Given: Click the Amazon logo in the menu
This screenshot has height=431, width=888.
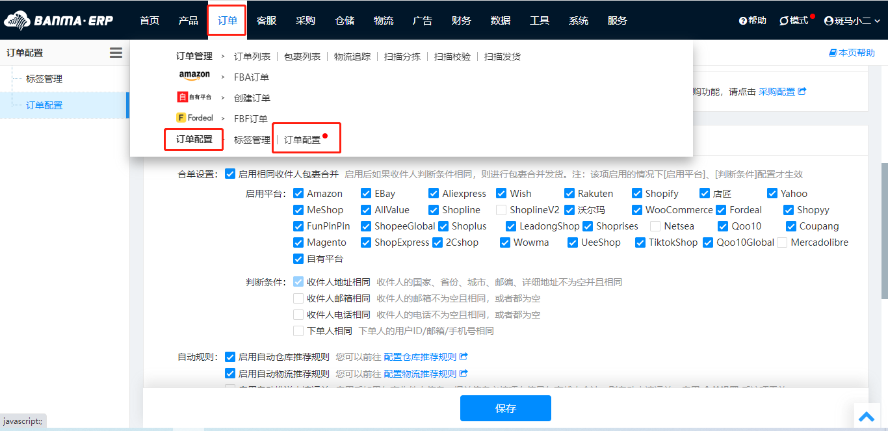Looking at the screenshot, I should click(194, 77).
